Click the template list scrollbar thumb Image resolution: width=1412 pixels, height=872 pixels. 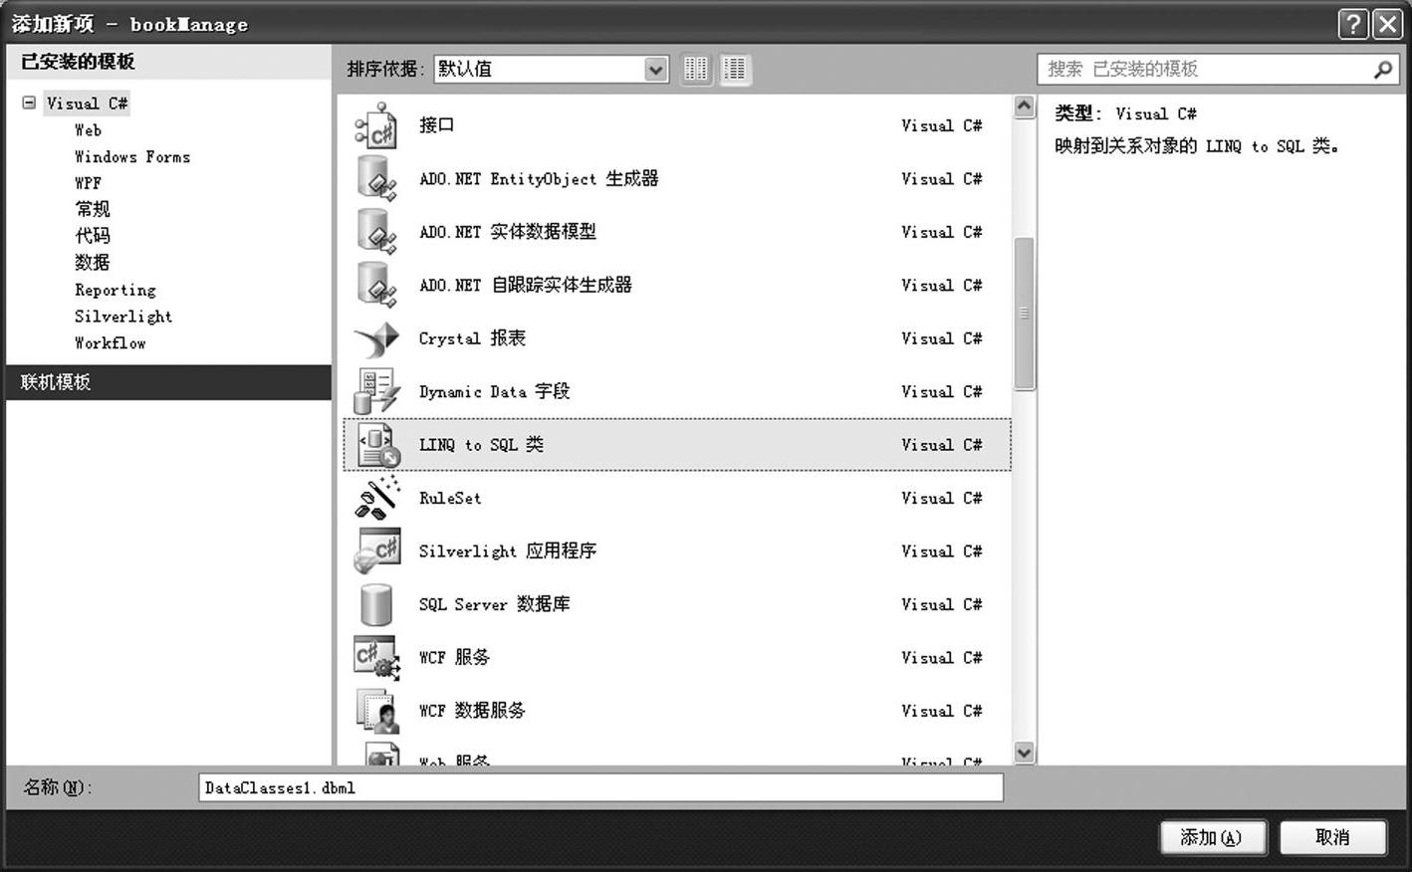(1024, 314)
